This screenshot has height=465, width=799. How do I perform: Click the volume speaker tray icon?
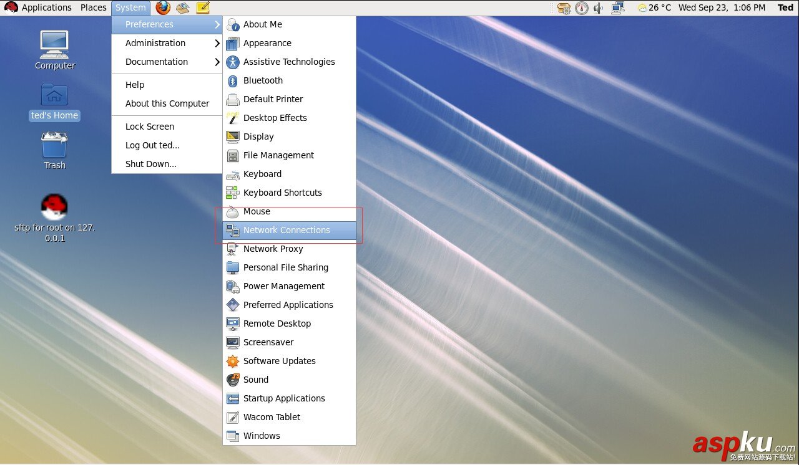tap(598, 7)
